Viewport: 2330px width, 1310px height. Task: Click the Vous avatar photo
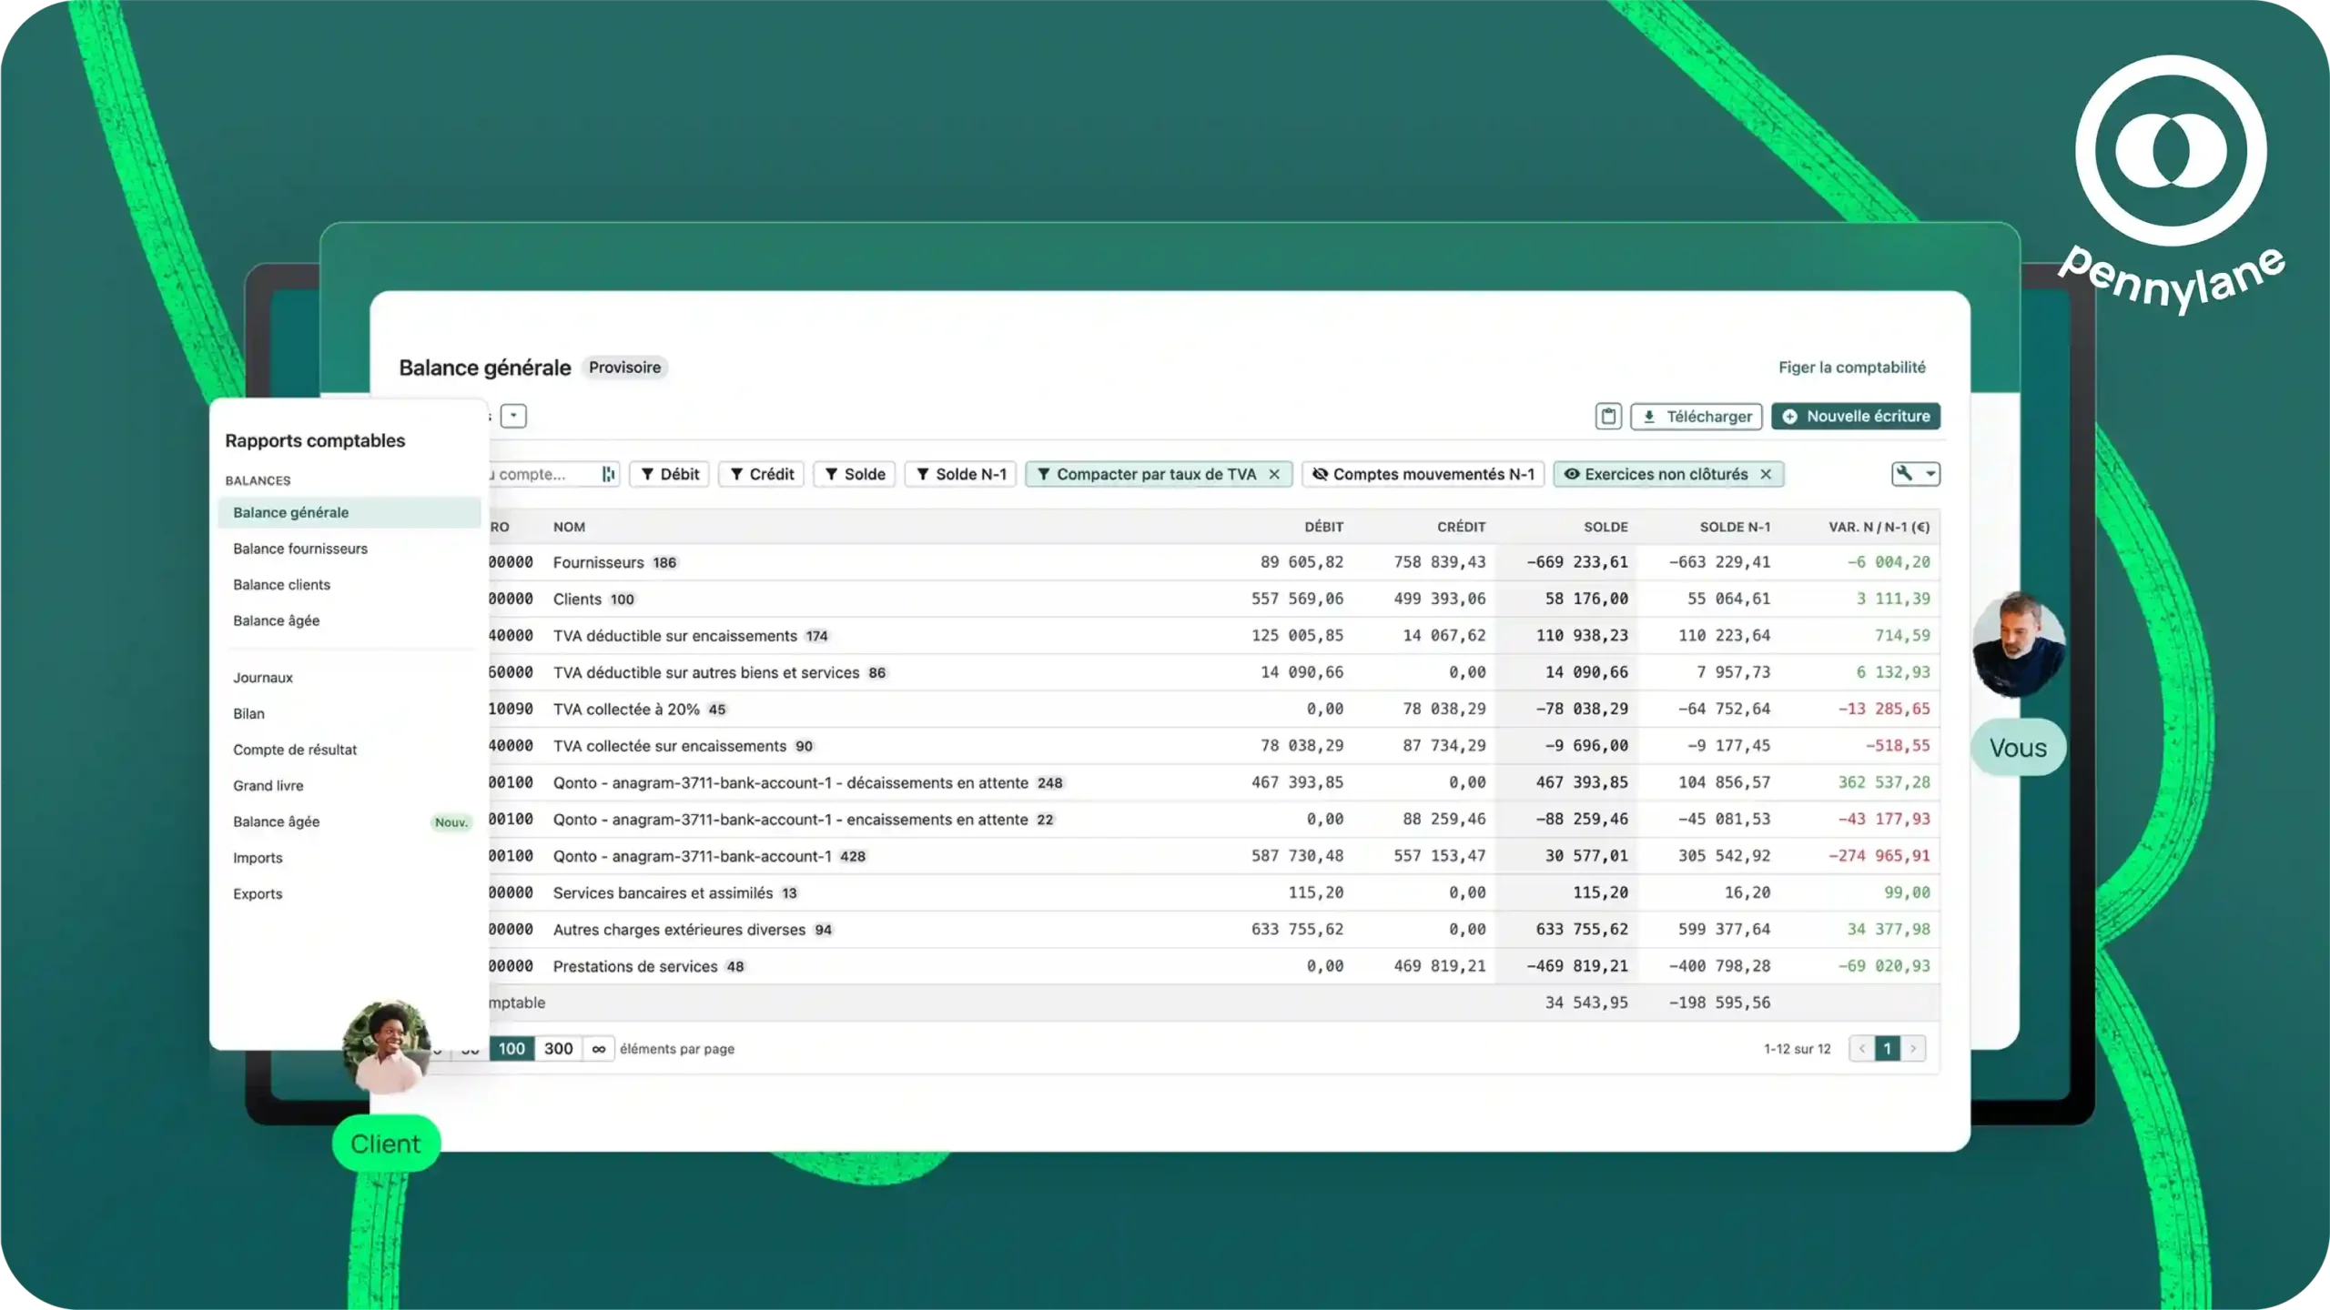(2019, 644)
